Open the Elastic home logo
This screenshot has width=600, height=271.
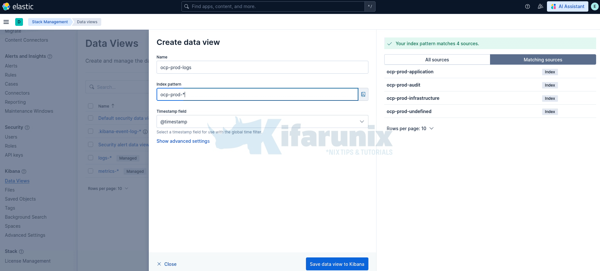pyautogui.click(x=18, y=6)
